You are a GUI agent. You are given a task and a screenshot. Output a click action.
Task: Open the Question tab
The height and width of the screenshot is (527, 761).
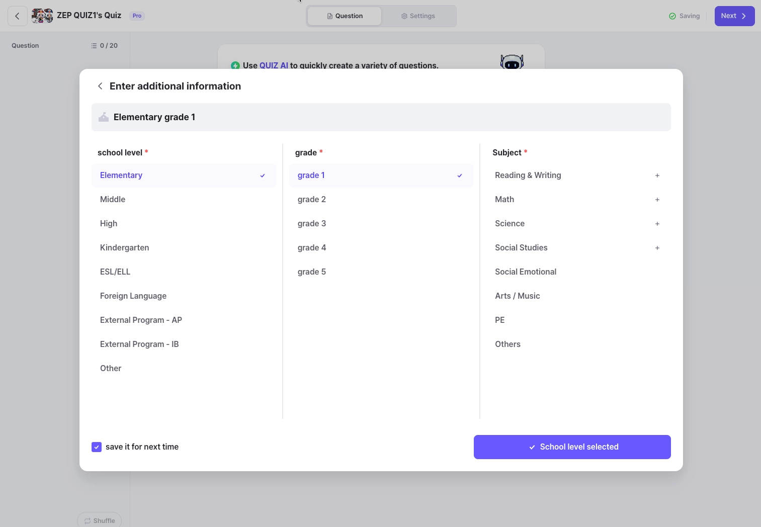(x=345, y=16)
